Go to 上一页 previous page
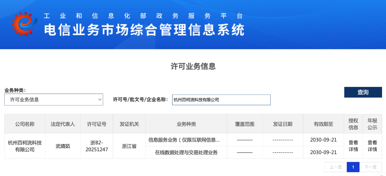This screenshot has height=176, width=386. tap(336, 167)
